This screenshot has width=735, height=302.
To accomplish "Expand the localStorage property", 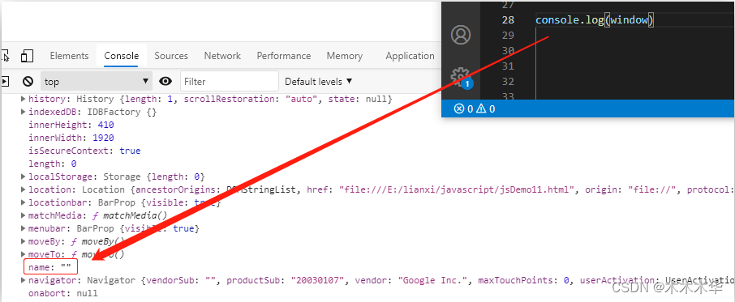I will coord(23,177).
